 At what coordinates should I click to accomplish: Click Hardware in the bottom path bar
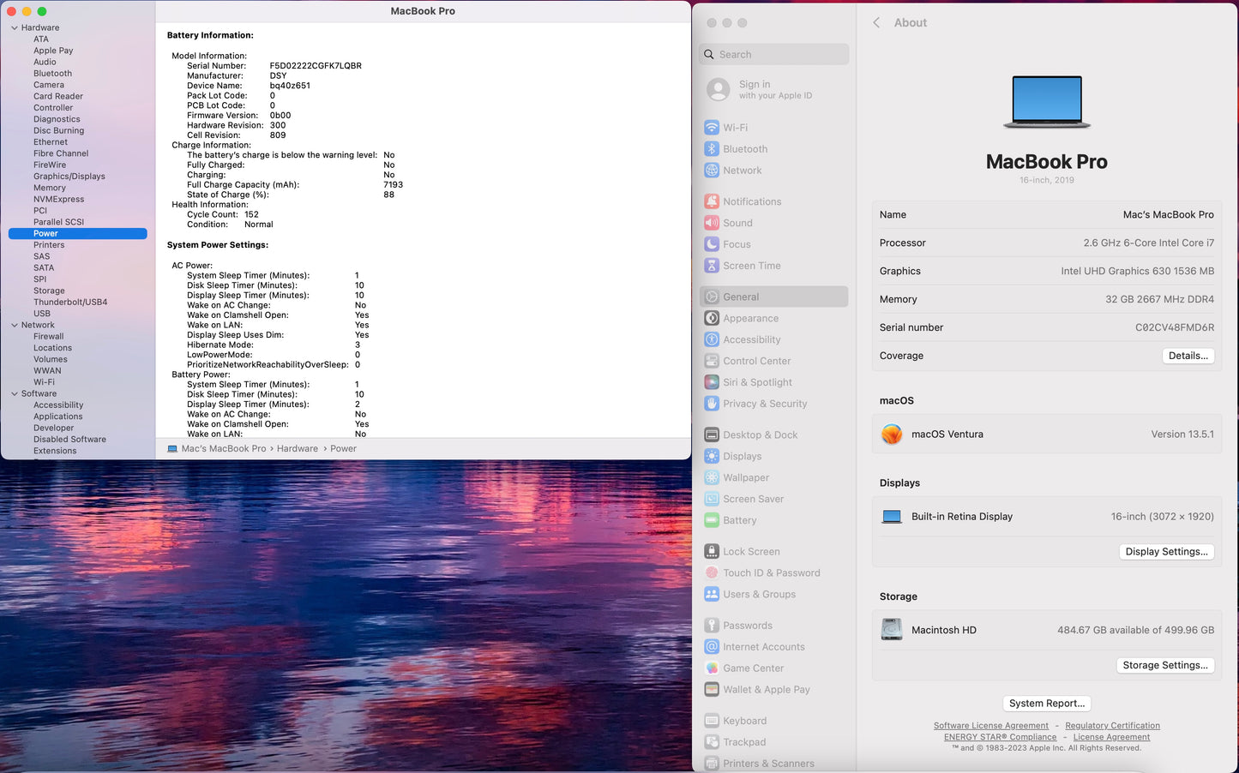tap(297, 449)
